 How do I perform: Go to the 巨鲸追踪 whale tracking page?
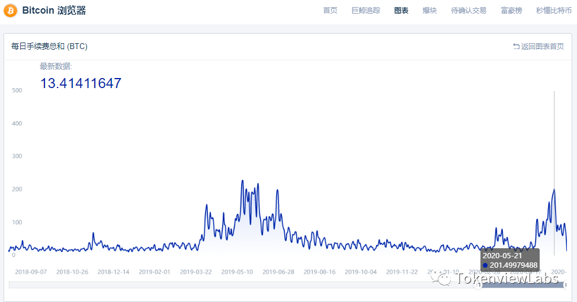[x=366, y=11]
